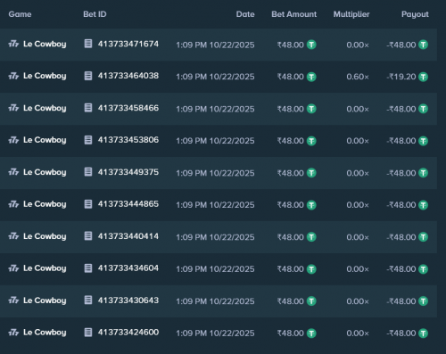Click slot icon in row of bet 413733458466
This screenshot has width=446, height=354.
(x=13, y=108)
